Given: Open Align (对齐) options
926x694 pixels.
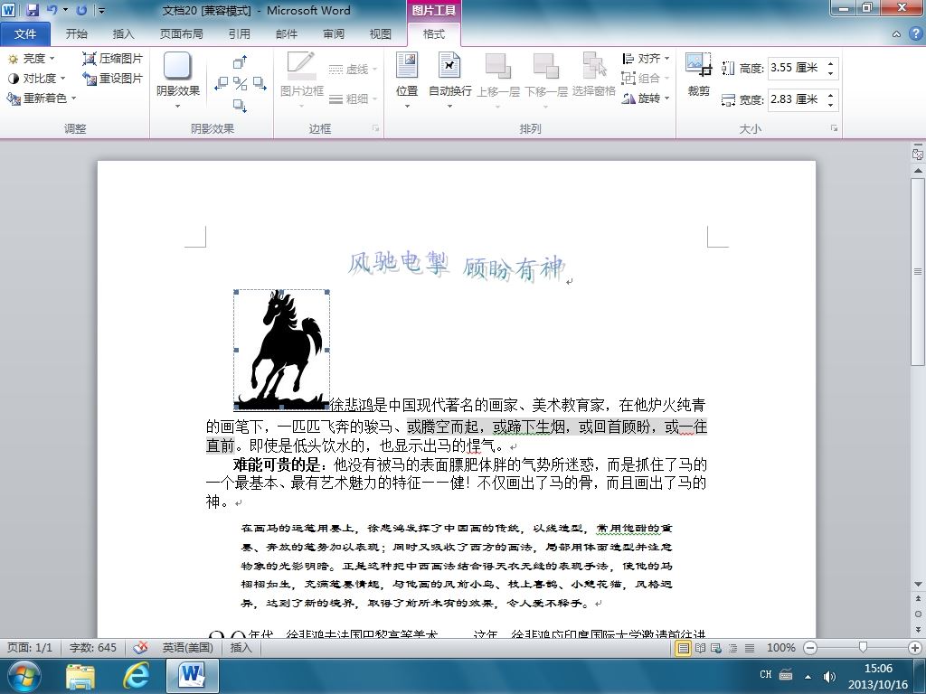Looking at the screenshot, I should pos(646,59).
